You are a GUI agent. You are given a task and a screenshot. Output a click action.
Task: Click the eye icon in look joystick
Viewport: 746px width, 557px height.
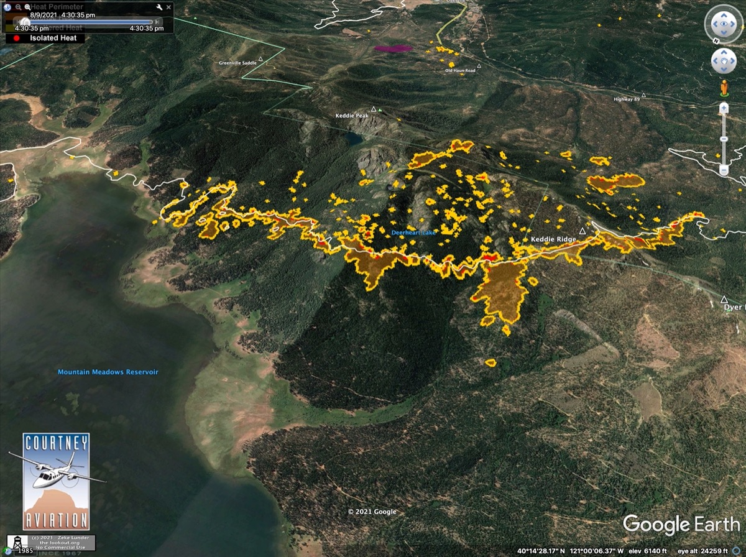724,24
